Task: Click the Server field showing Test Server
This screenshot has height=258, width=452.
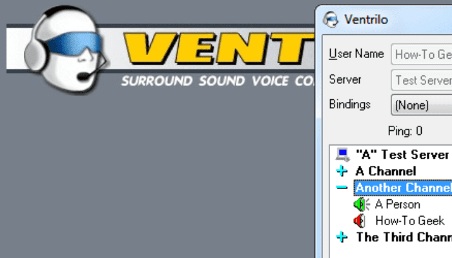Action: tap(422, 80)
